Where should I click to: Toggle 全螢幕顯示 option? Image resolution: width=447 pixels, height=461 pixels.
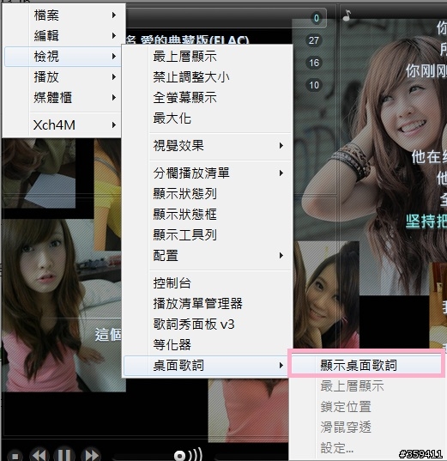pos(207,98)
